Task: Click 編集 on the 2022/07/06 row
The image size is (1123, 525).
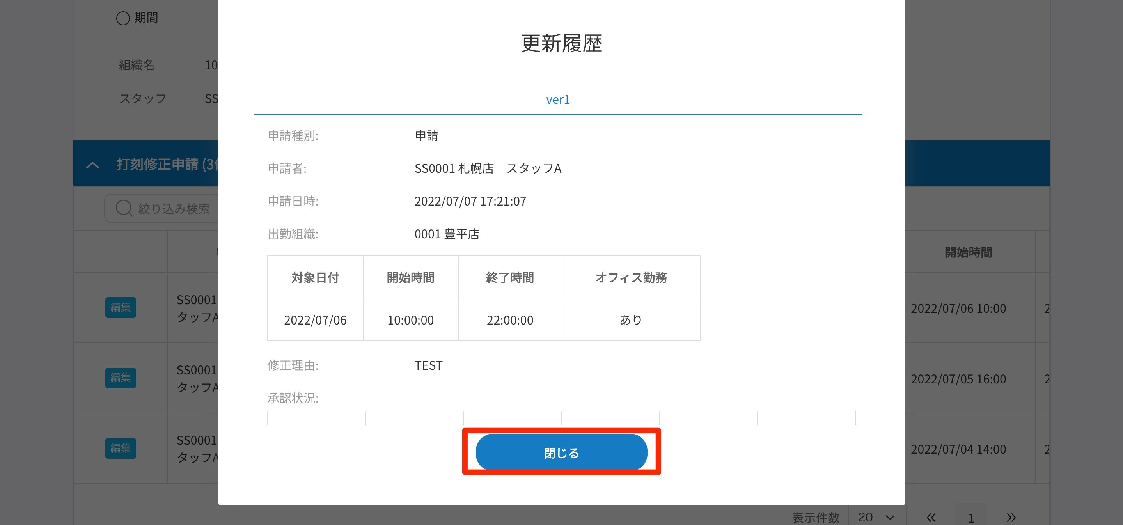Action: (x=120, y=307)
